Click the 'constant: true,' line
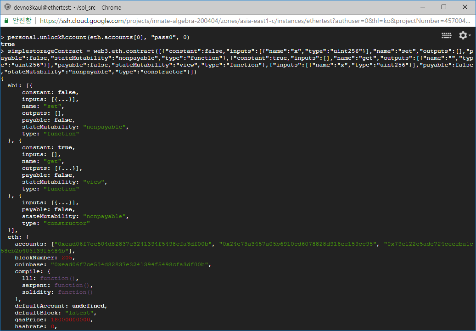The image size is (476, 331). point(49,147)
